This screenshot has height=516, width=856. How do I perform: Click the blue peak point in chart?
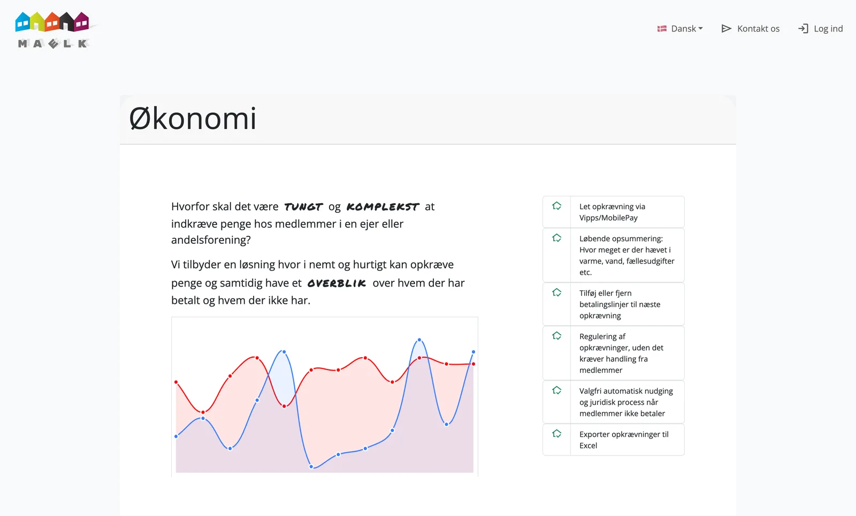click(x=419, y=340)
